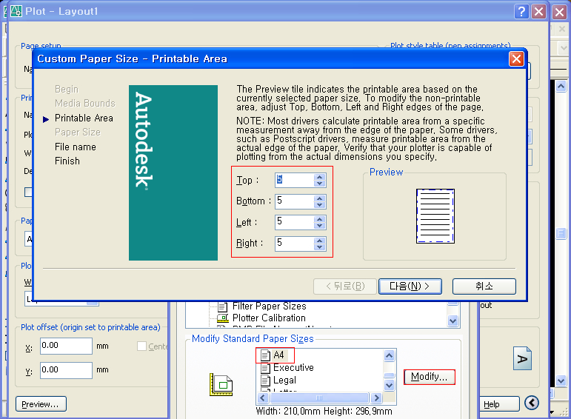
Task: Click the settings tree scroll down arrow
Action: [453, 321]
